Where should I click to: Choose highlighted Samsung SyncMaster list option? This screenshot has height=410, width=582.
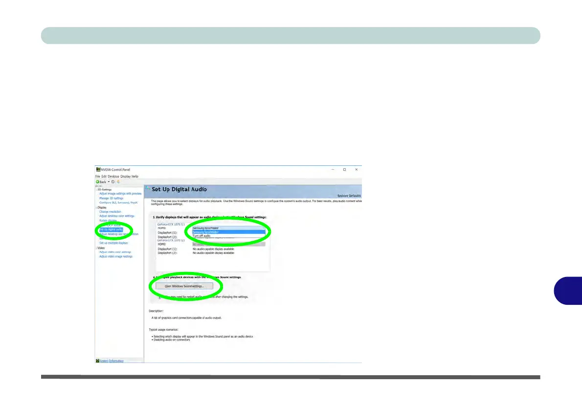tap(229, 232)
